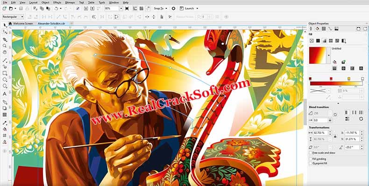
Task: Enable the Fill winding checkbox
Action: pos(311,159)
